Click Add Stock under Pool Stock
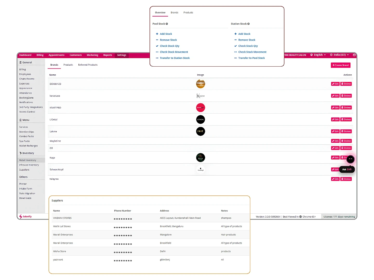The height and width of the screenshot is (280, 374). (164, 34)
